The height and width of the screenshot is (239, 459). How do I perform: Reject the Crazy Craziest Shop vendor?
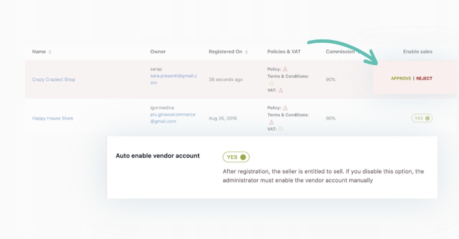pyautogui.click(x=424, y=78)
